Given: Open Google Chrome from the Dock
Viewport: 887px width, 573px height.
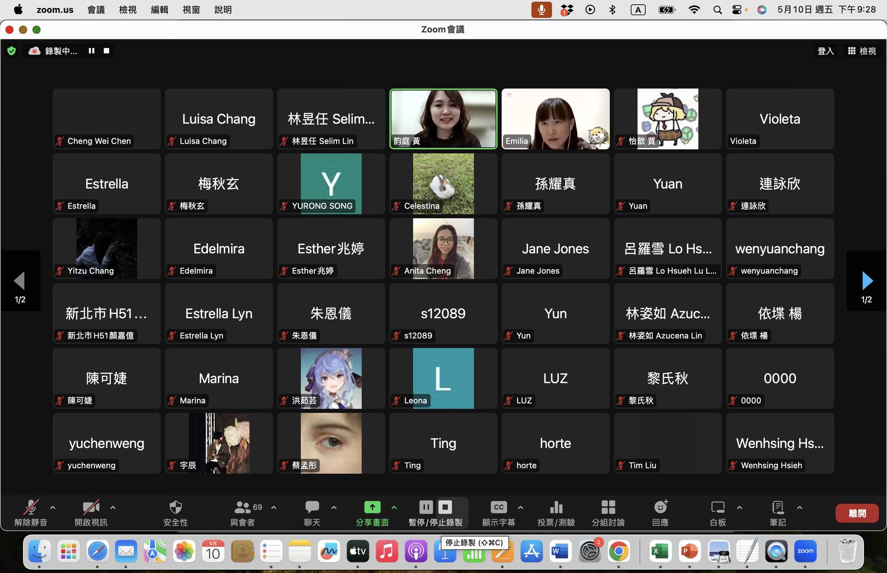Looking at the screenshot, I should pos(619,551).
